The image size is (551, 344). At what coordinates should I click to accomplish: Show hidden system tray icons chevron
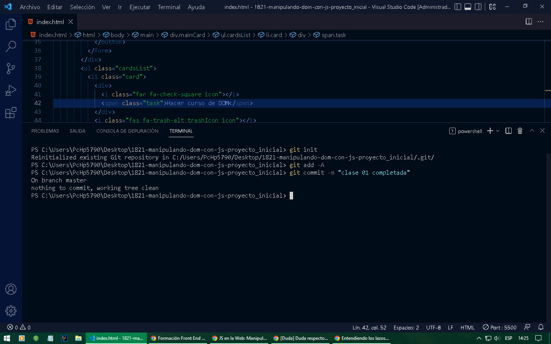tap(479, 338)
